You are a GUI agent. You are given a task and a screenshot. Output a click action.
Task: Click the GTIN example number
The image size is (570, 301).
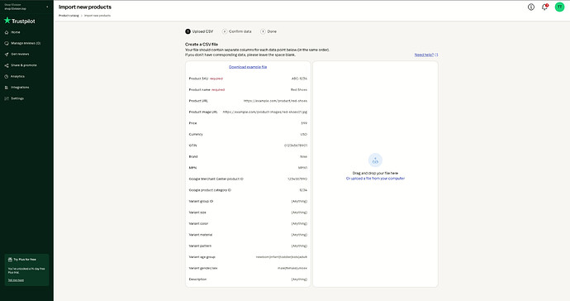coord(296,146)
